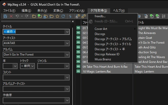The width and height of the screenshot is (168, 105).
Task: Open the ヘルプ(H) menu
Action: tap(119, 11)
